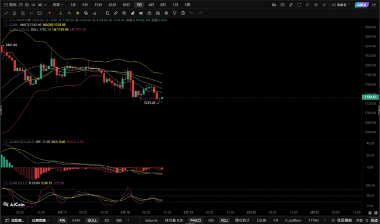Switch to the 1分 timeframe
Viewport: 380px width, 224px height.
tap(73, 5)
